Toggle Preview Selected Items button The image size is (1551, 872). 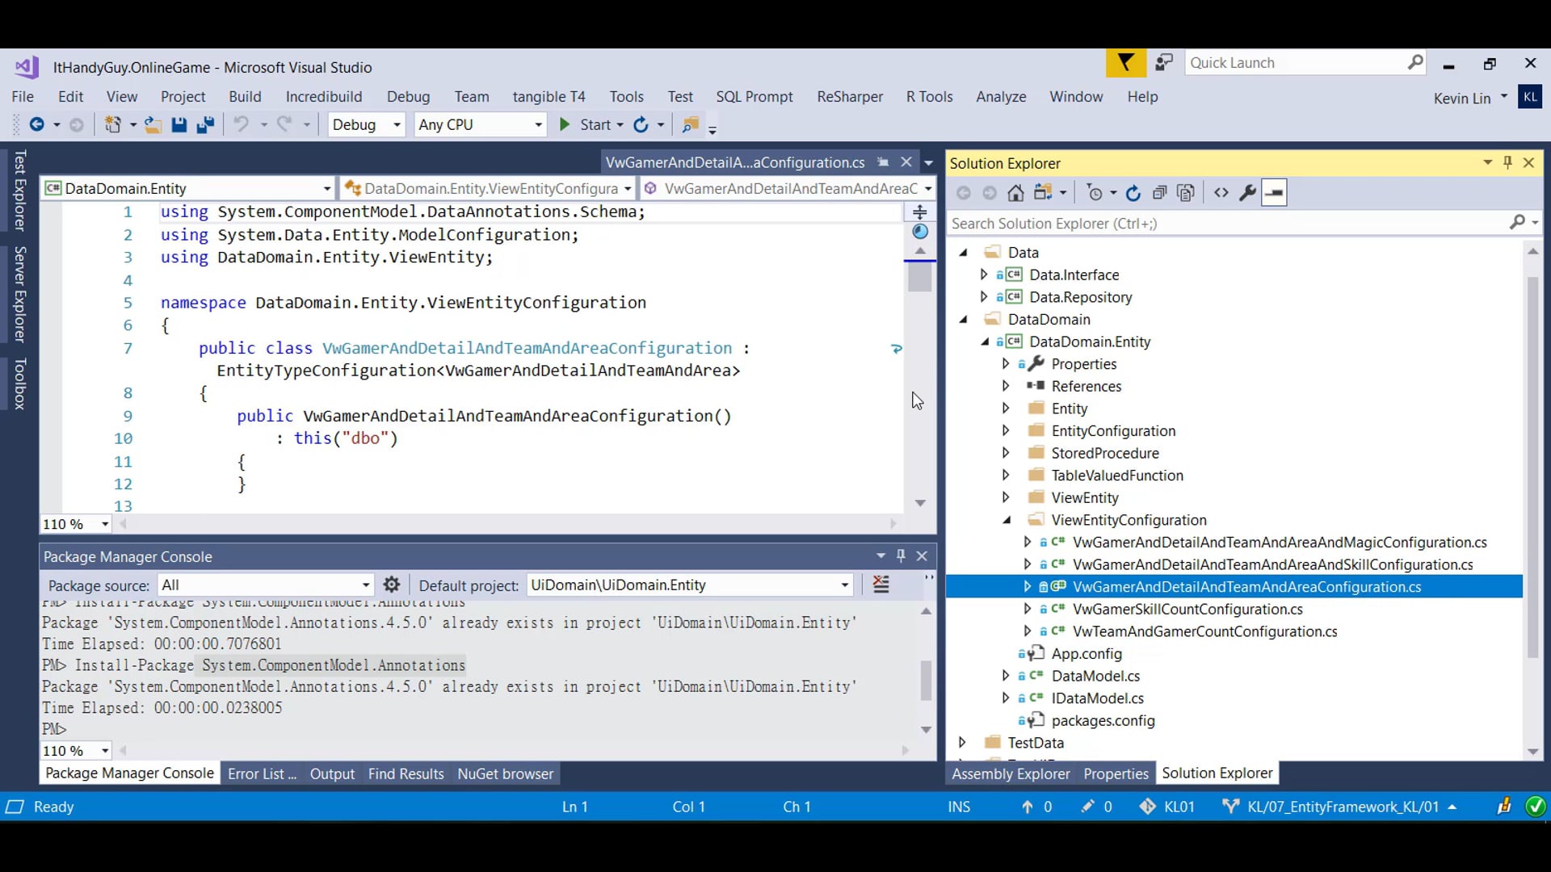[x=1274, y=193]
